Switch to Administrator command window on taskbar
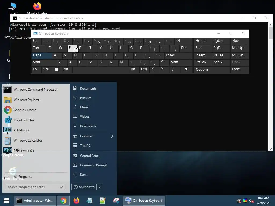 tap(35, 201)
